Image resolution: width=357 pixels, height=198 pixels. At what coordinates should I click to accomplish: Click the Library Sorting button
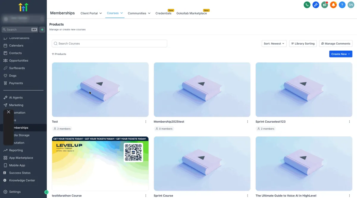tap(303, 43)
